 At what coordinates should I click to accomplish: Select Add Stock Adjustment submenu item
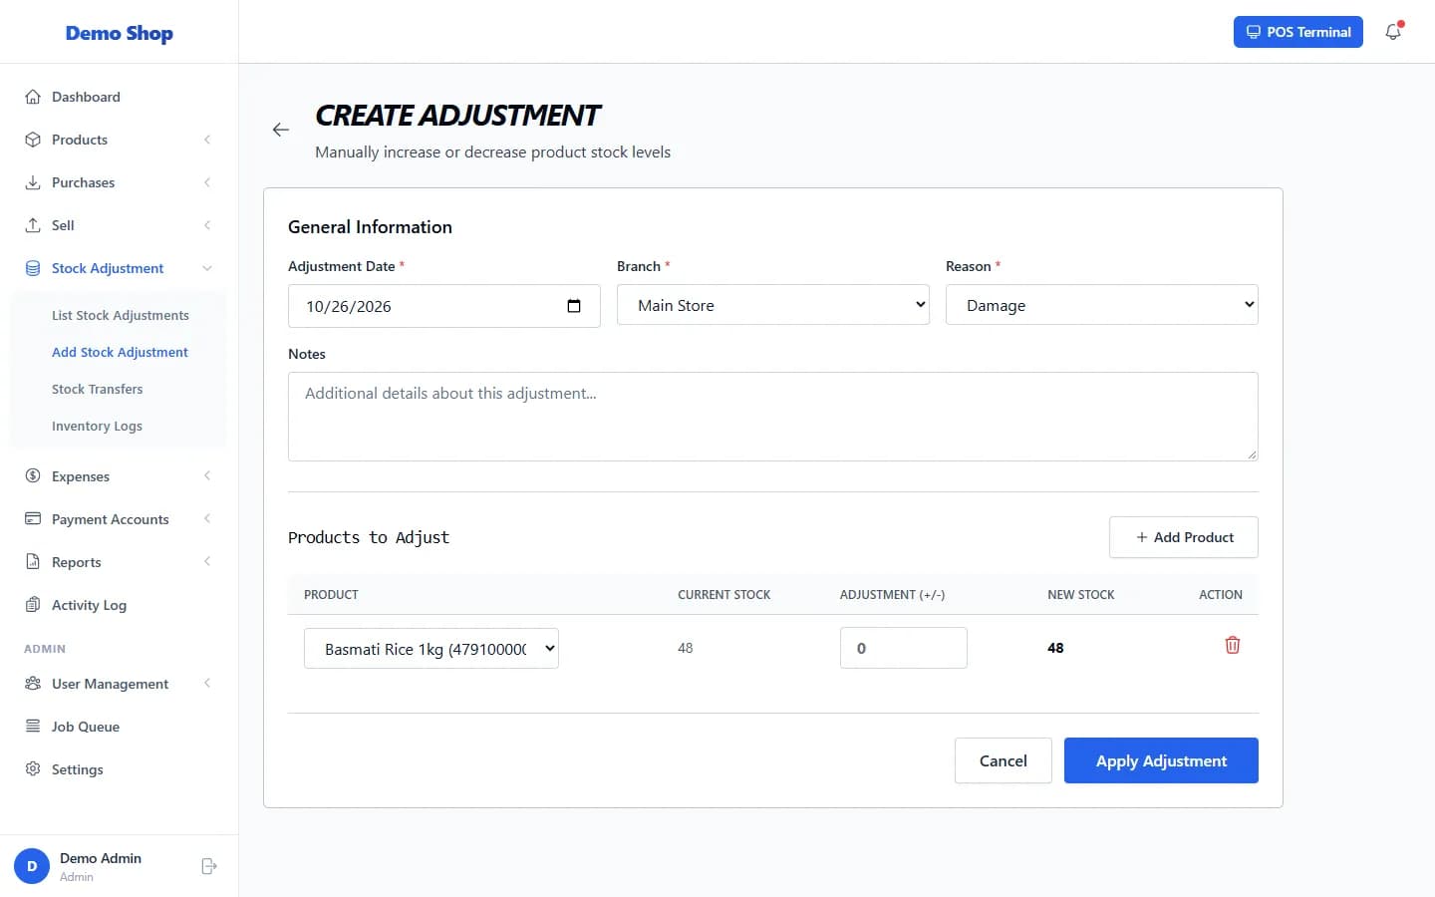(120, 352)
